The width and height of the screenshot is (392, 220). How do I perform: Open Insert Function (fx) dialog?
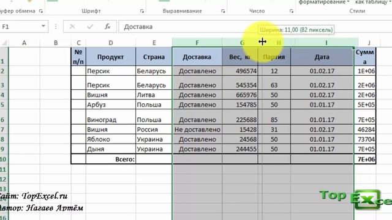pyautogui.click(x=108, y=26)
